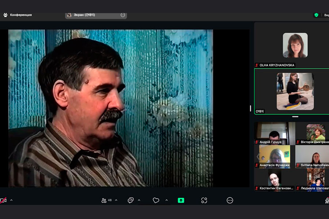Open the participants list showing 48
The height and width of the screenshot is (219, 329).
coord(107,200)
